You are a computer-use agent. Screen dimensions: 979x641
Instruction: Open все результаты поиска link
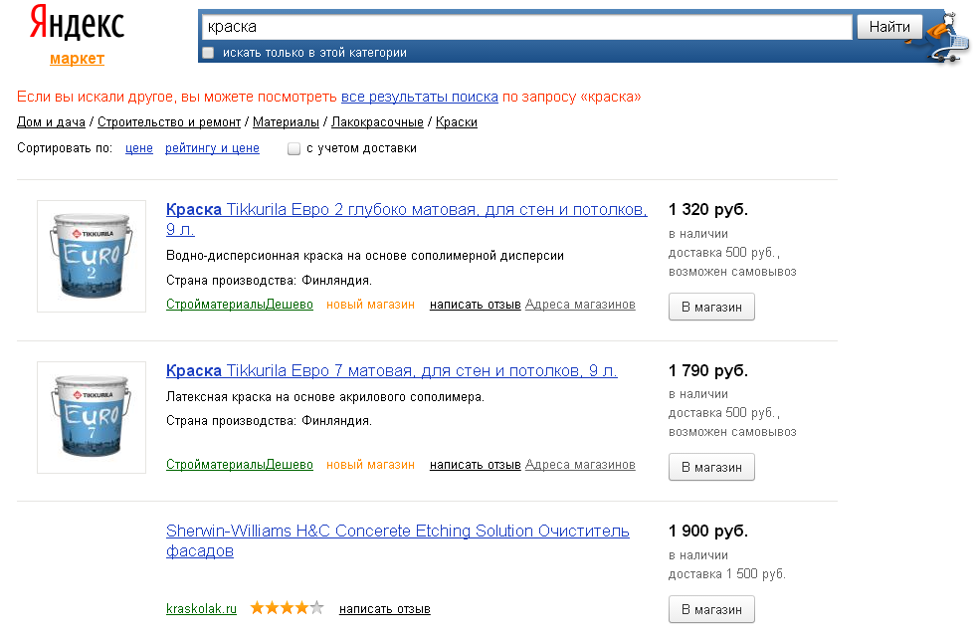pyautogui.click(x=420, y=97)
